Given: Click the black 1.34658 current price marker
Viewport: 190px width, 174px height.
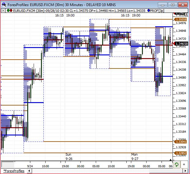Looking at the screenshot, I should coord(181,44).
